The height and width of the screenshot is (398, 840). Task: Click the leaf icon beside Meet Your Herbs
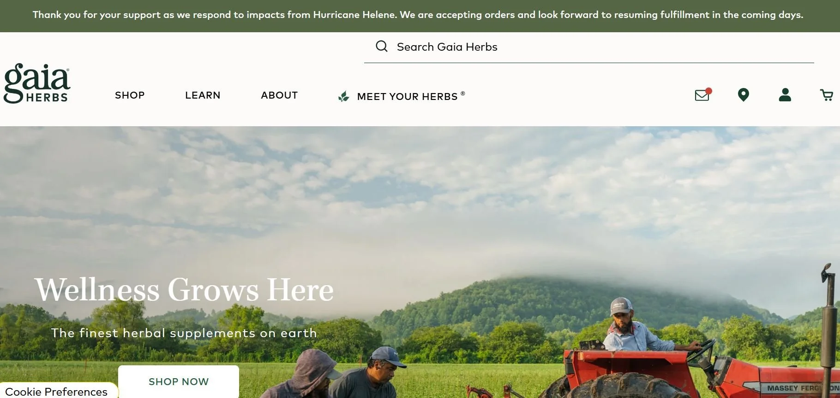tap(344, 96)
